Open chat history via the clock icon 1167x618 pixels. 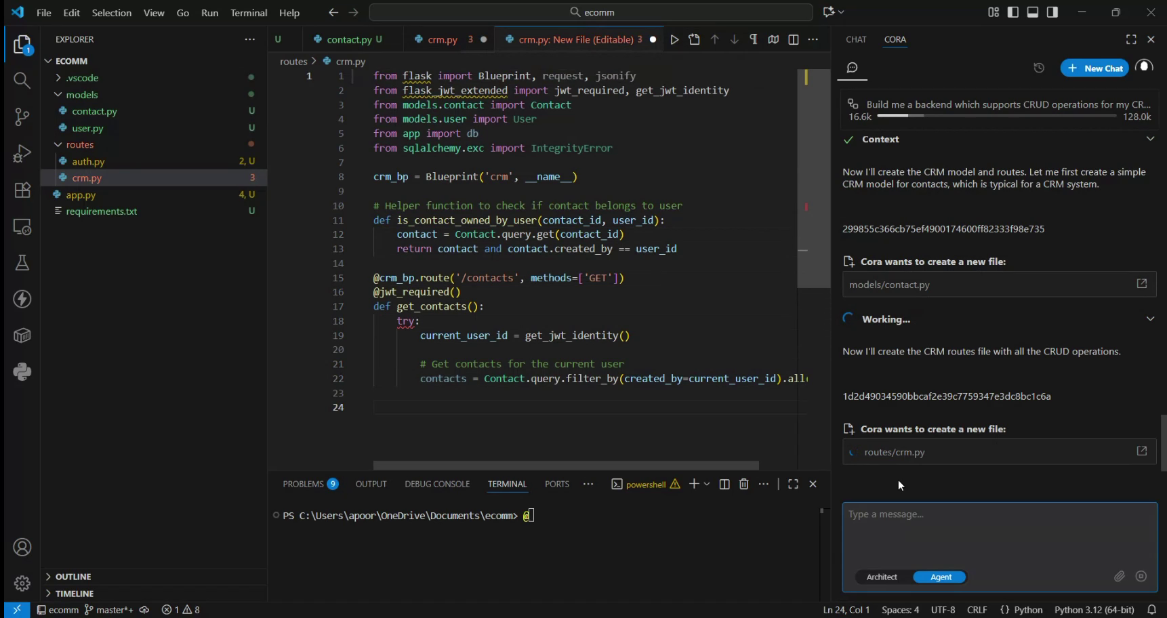click(1039, 68)
